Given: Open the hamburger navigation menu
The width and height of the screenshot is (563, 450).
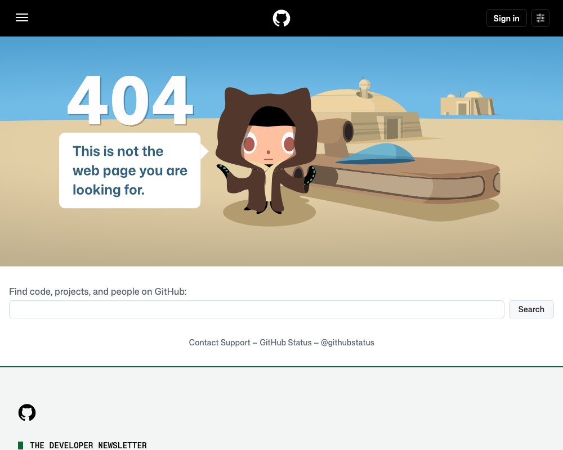Looking at the screenshot, I should pos(22,17).
